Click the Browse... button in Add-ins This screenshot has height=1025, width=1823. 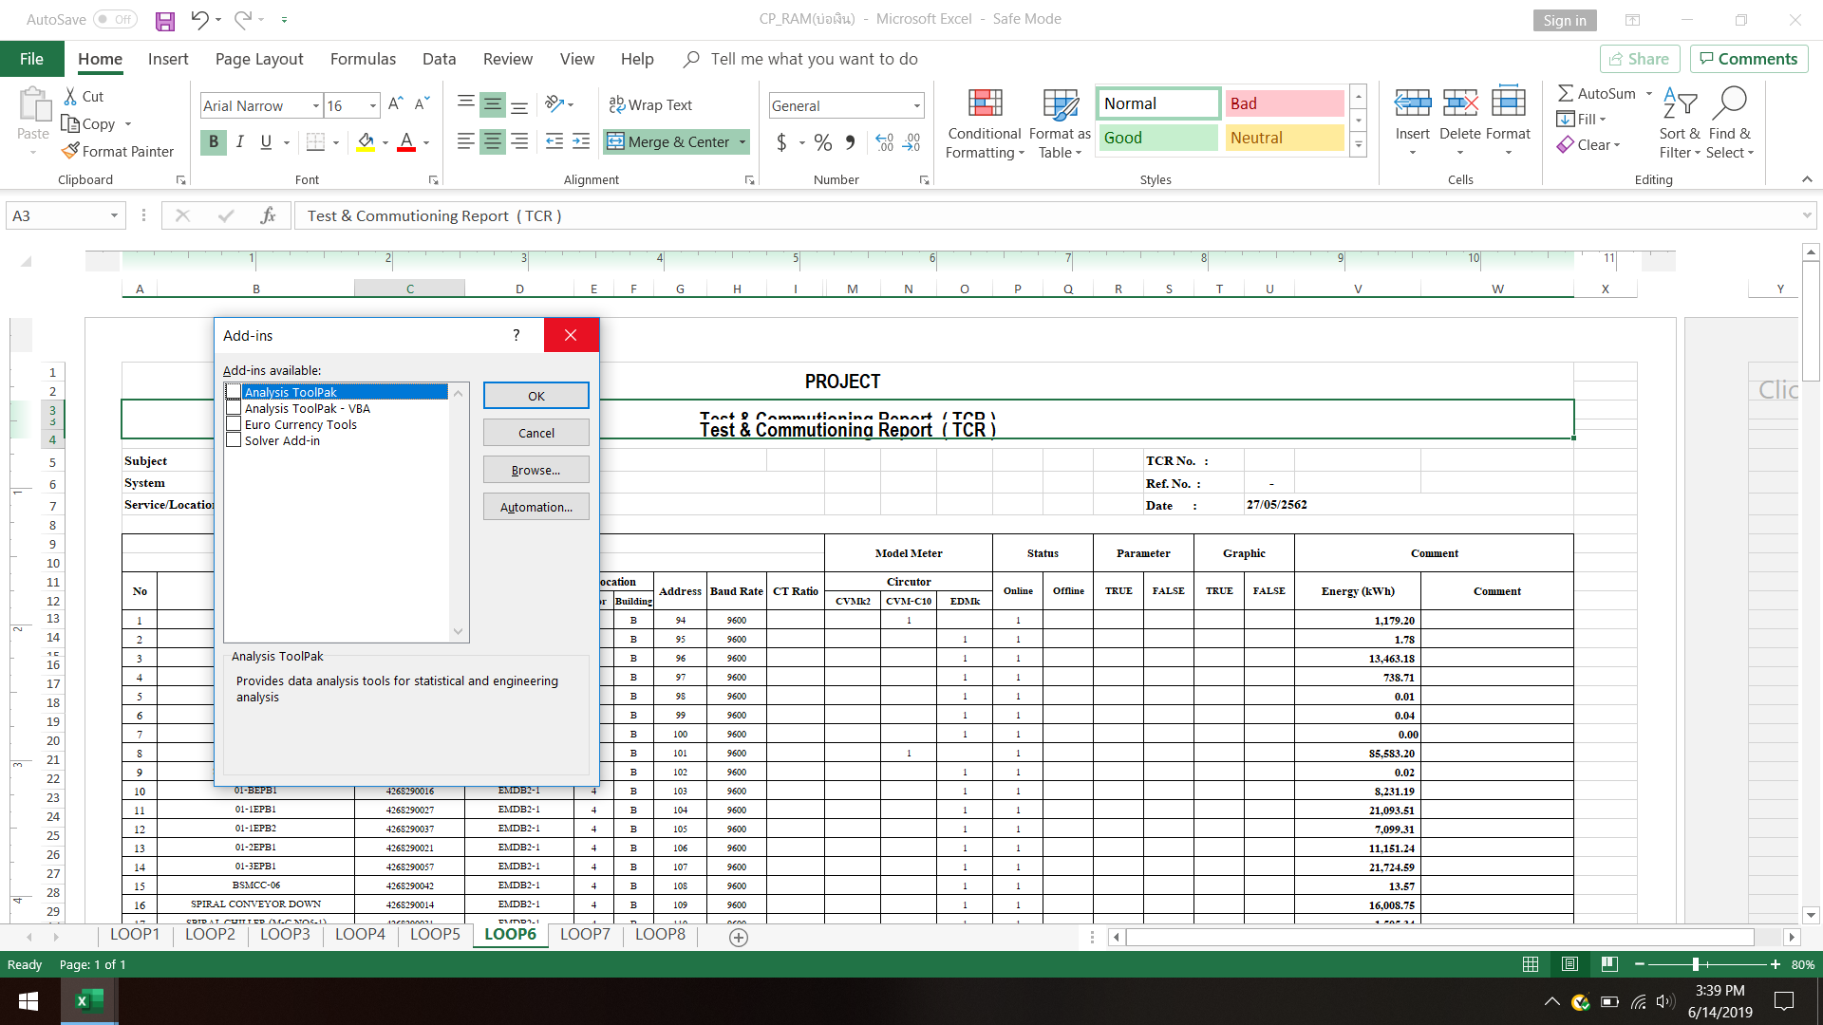click(536, 470)
